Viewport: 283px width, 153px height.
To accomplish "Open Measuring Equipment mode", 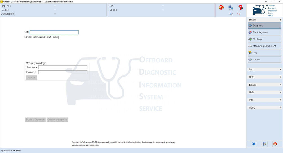I will 265,46.
